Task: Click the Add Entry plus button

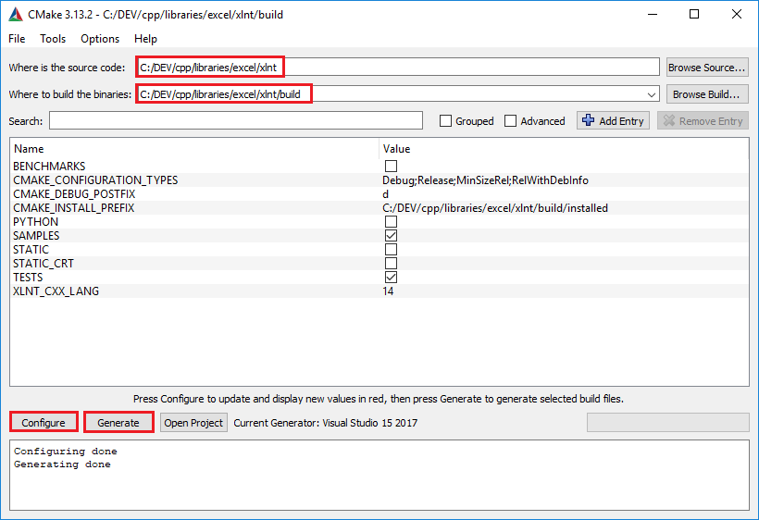Action: point(613,121)
